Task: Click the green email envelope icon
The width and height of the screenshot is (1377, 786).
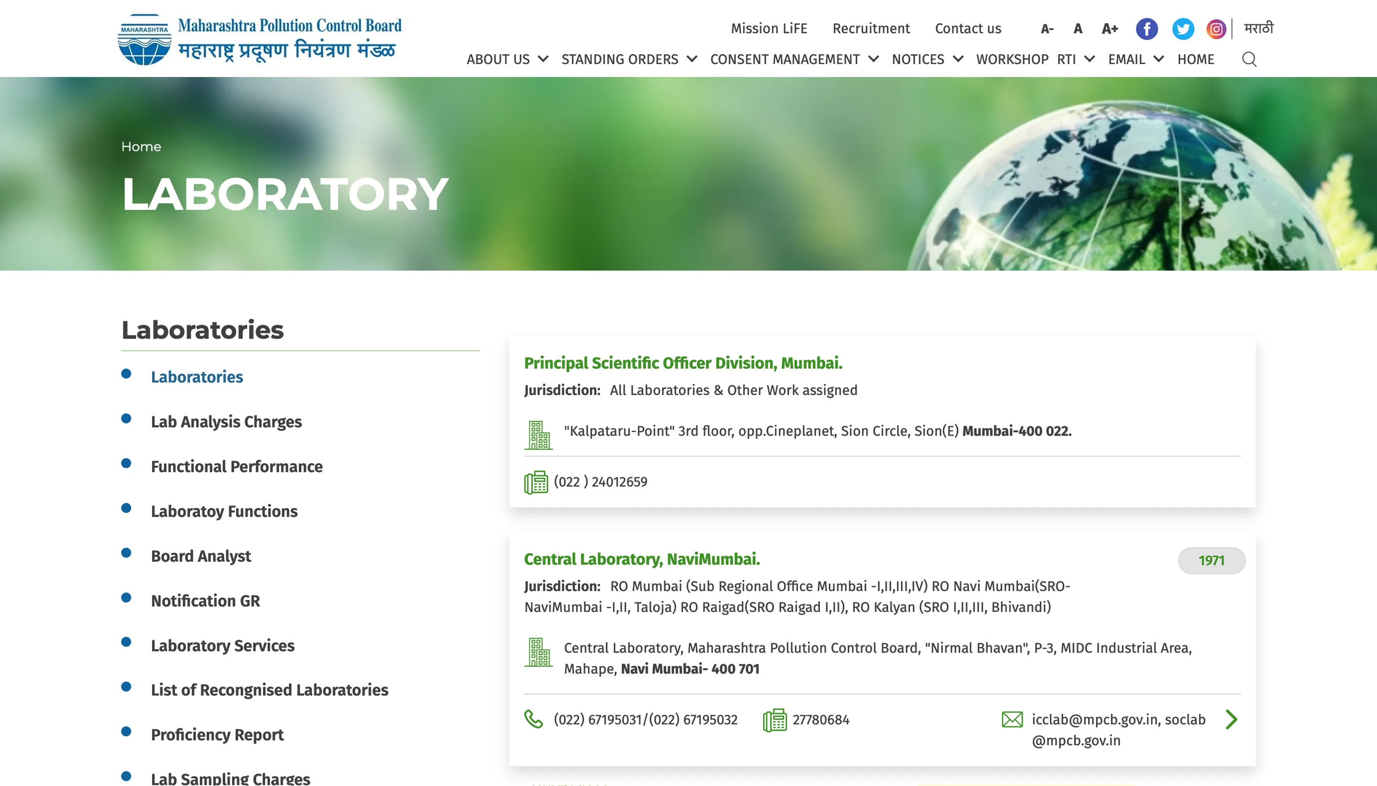Action: [x=1012, y=719]
